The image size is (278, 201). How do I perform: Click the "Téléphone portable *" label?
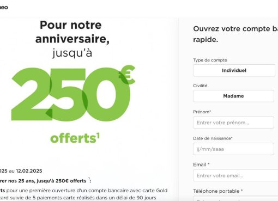point(218,191)
